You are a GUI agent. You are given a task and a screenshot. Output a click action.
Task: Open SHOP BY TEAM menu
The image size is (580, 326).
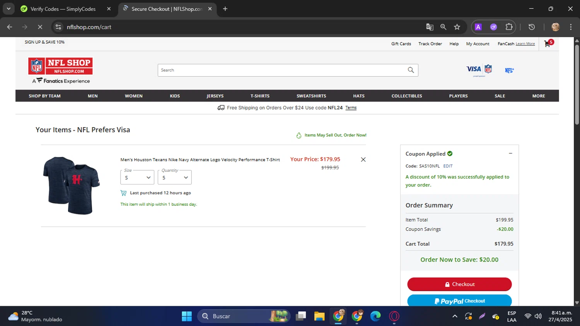[44, 96]
